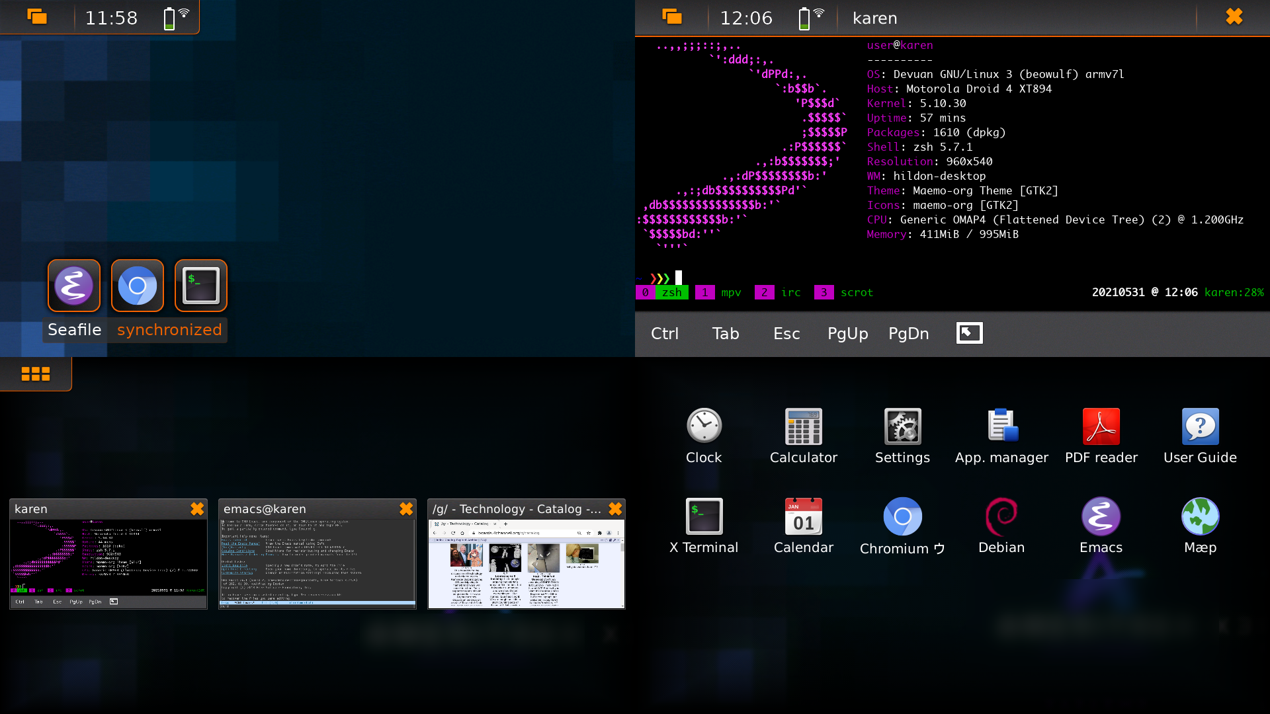
Task: Click the user@karen heading in terminal output
Action: pyautogui.click(x=900, y=45)
